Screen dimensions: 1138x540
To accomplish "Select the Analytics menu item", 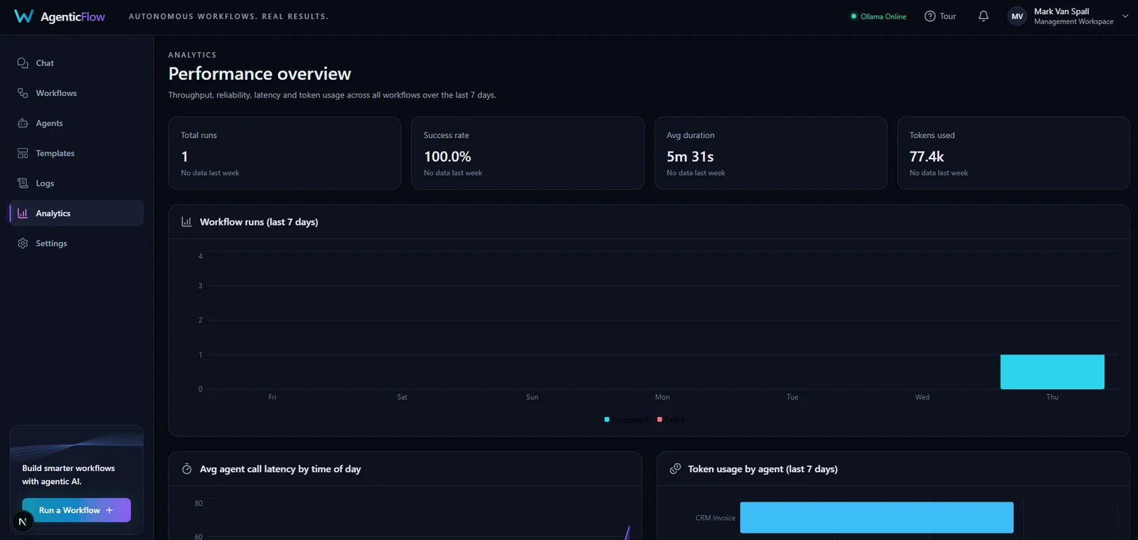I will [76, 213].
